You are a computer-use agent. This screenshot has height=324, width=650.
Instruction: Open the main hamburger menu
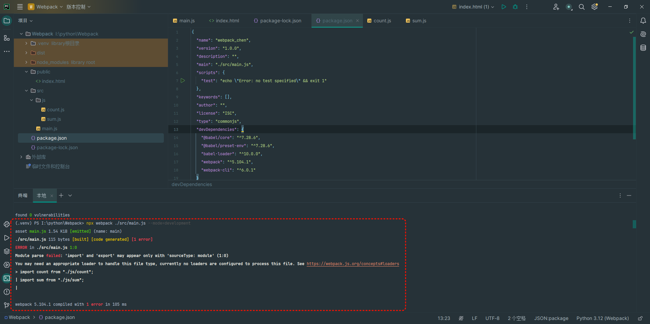[20, 7]
